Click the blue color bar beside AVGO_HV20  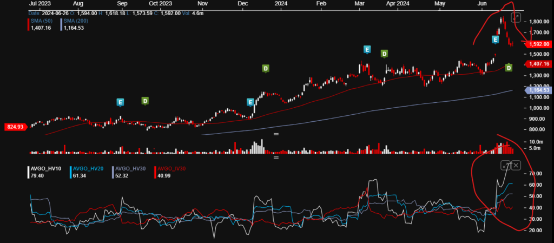point(71,172)
